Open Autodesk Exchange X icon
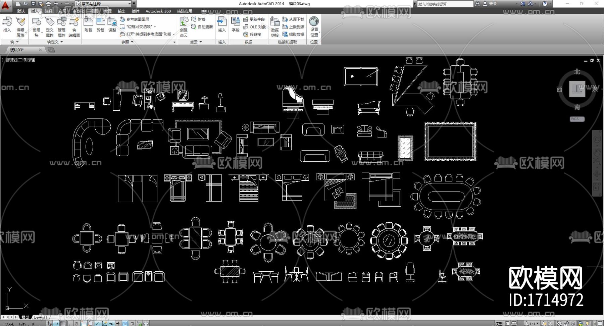The width and height of the screenshot is (604, 326). (x=523, y=4)
